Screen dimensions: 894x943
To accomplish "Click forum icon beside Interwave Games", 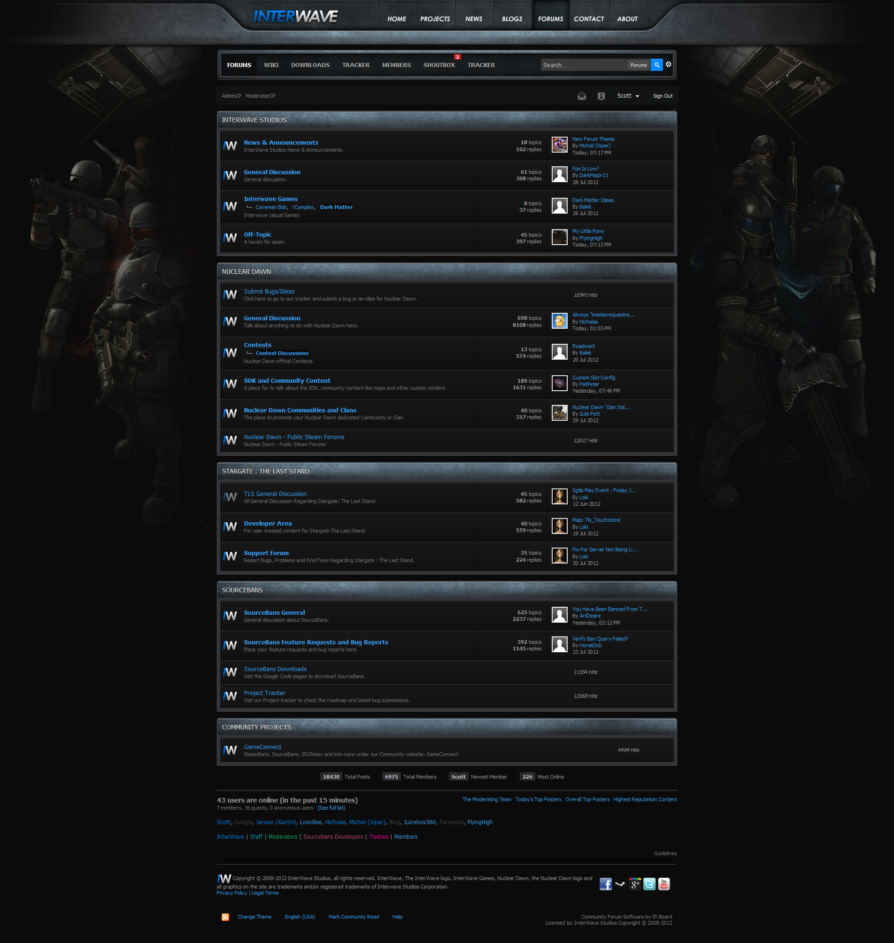I will tap(230, 207).
